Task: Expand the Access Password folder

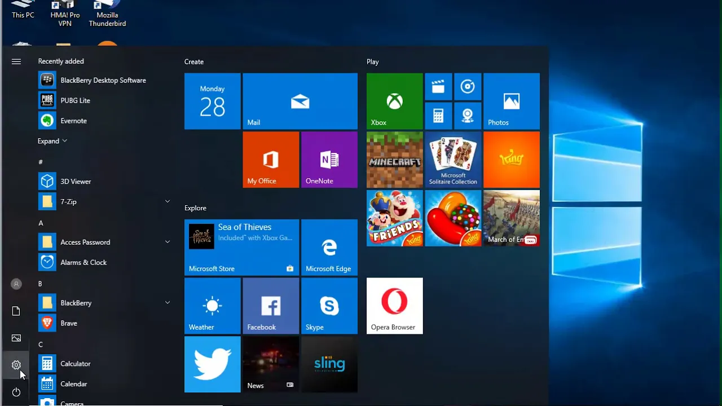Action: click(x=168, y=242)
